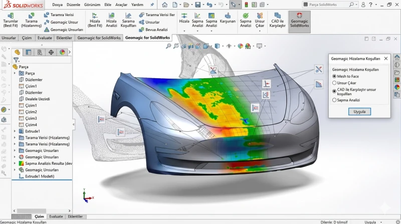The image size is (401, 224).
Task: Click CAD ile Karşılaştır ribbon command
Action: [x=277, y=20]
